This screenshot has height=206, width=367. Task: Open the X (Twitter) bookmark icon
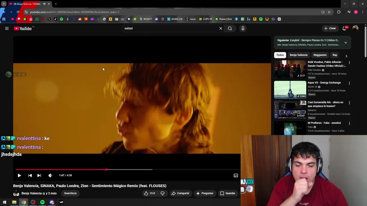coord(49,19)
